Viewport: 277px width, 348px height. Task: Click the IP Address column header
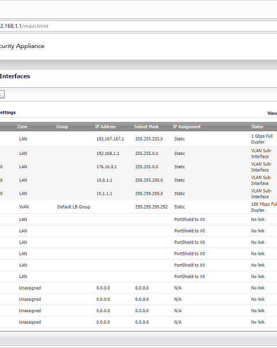[106, 127]
